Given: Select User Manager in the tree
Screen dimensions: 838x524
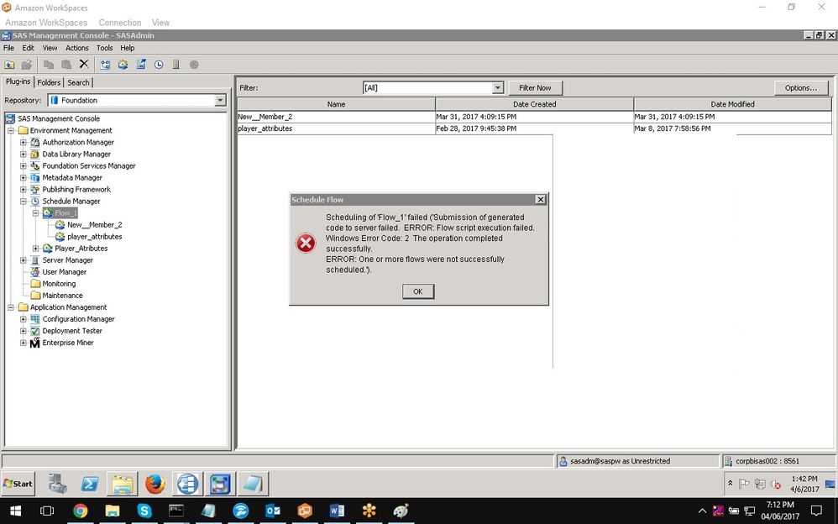Looking at the screenshot, I should click(64, 272).
